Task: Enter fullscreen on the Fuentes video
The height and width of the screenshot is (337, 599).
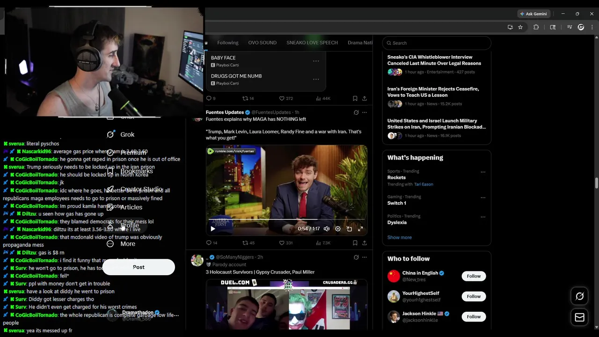Action: coord(360,229)
